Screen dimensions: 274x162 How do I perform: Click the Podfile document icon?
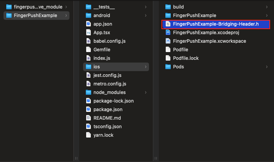[168, 49]
